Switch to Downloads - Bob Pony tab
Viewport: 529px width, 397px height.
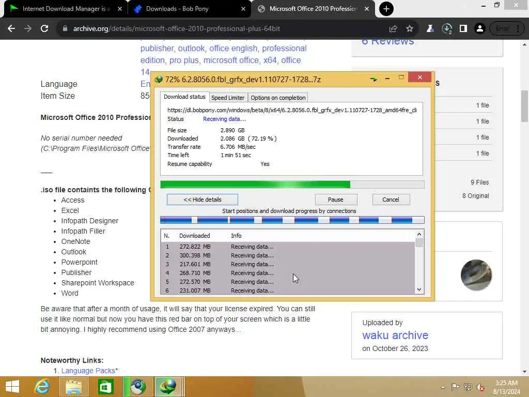click(x=189, y=9)
